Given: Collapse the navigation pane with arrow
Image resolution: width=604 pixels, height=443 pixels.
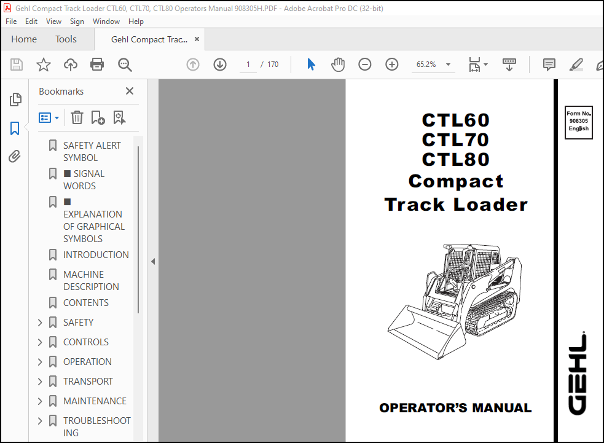Looking at the screenshot, I should click(153, 262).
